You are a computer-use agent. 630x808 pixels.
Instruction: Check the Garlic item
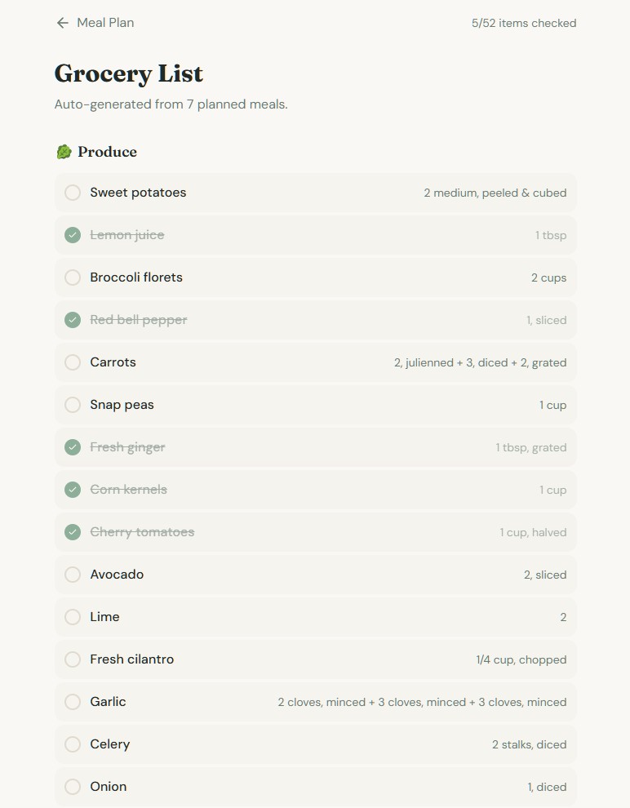tap(73, 702)
